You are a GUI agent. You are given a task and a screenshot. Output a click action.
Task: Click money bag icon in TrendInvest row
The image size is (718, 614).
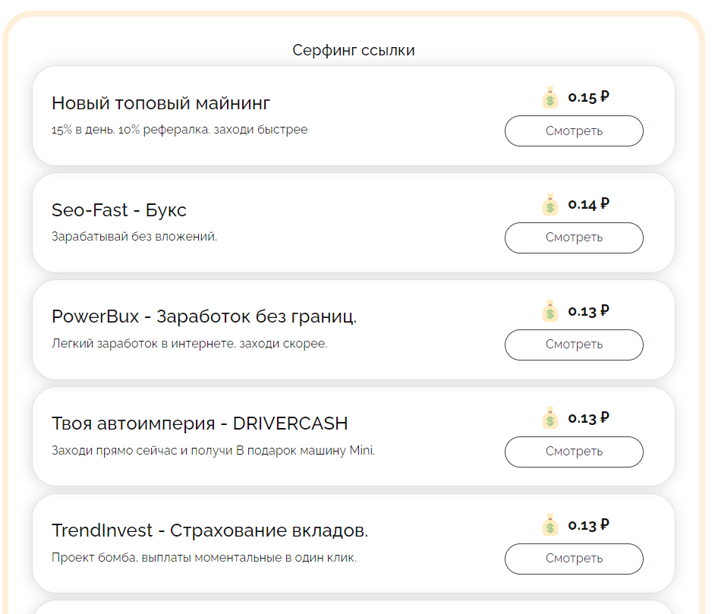550,526
